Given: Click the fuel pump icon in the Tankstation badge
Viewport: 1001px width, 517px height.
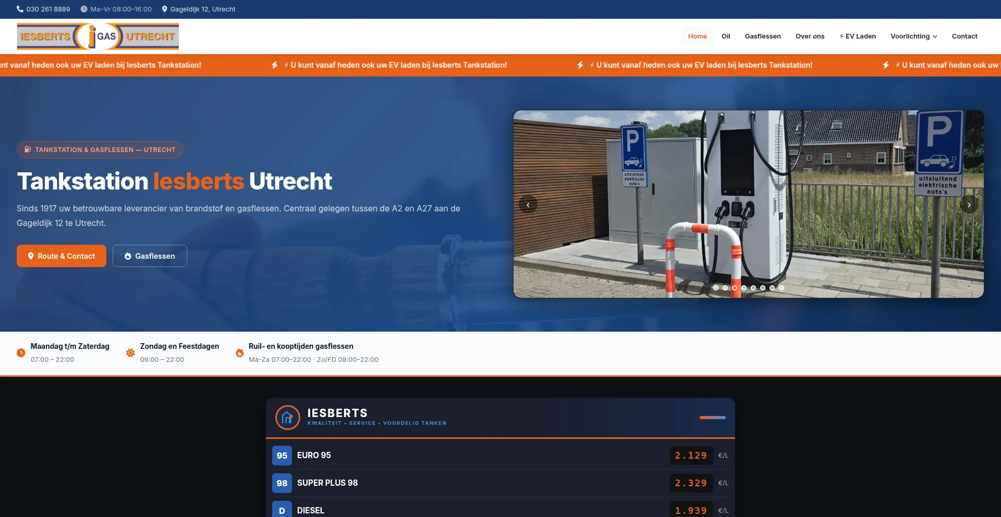Looking at the screenshot, I should (x=28, y=149).
